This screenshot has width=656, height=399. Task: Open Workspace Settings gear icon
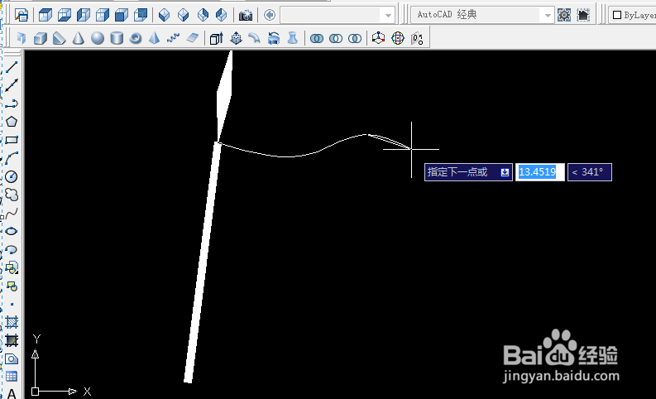point(564,15)
